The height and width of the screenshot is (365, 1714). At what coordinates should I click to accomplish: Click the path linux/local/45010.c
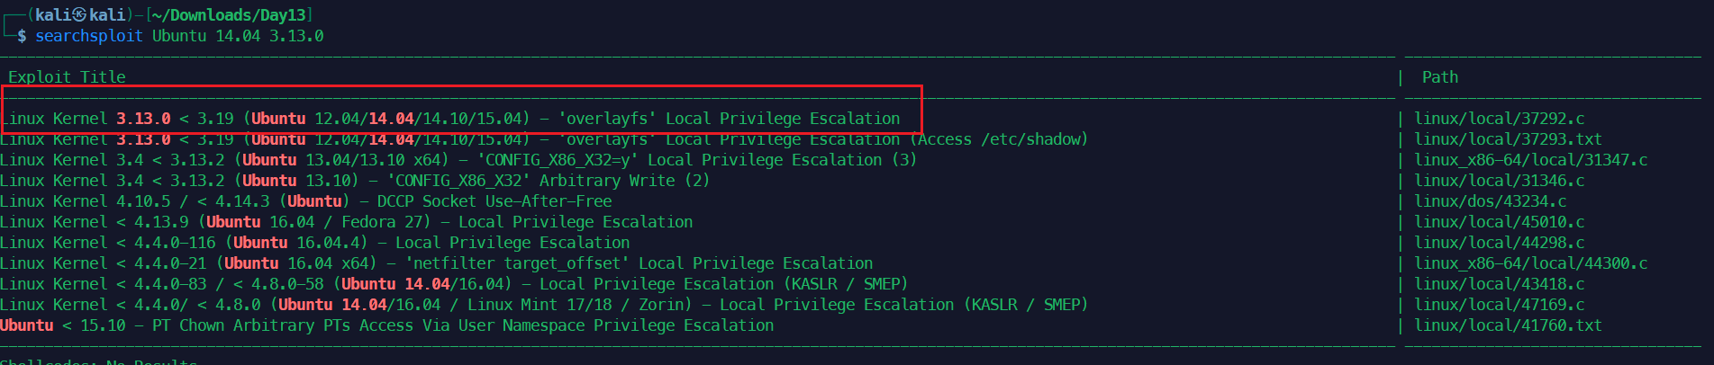[1499, 222]
